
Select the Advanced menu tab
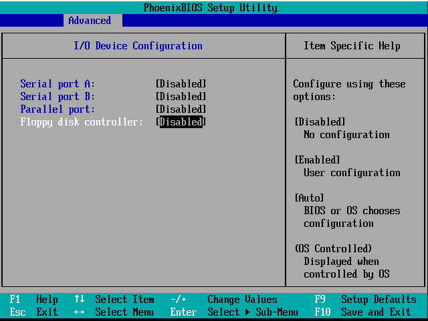(90, 21)
